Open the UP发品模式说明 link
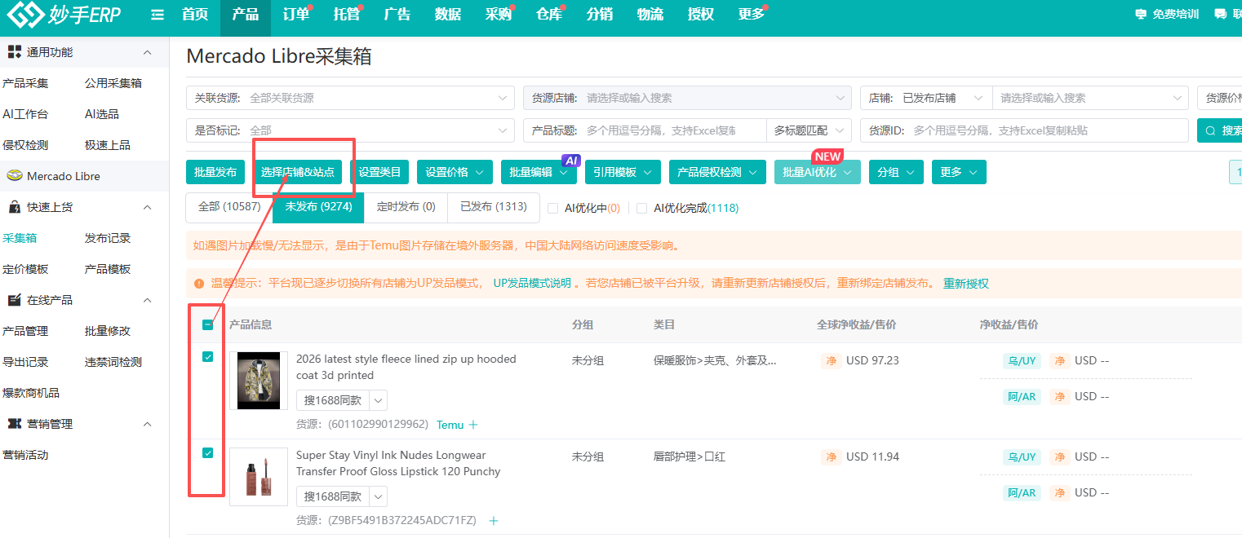 click(532, 284)
